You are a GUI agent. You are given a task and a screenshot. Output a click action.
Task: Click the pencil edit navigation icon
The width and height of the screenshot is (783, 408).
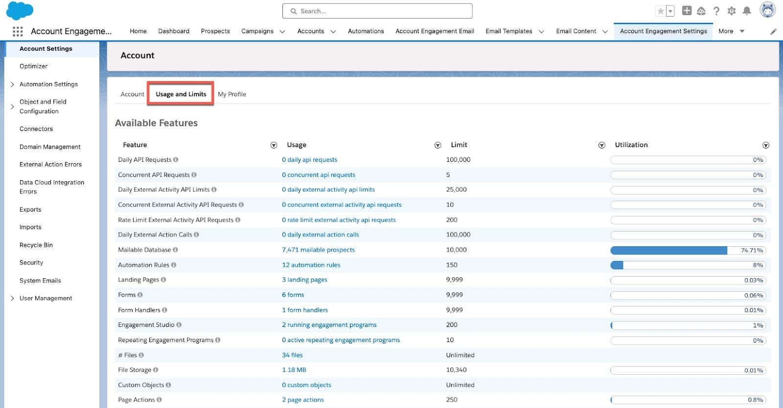[x=773, y=32]
